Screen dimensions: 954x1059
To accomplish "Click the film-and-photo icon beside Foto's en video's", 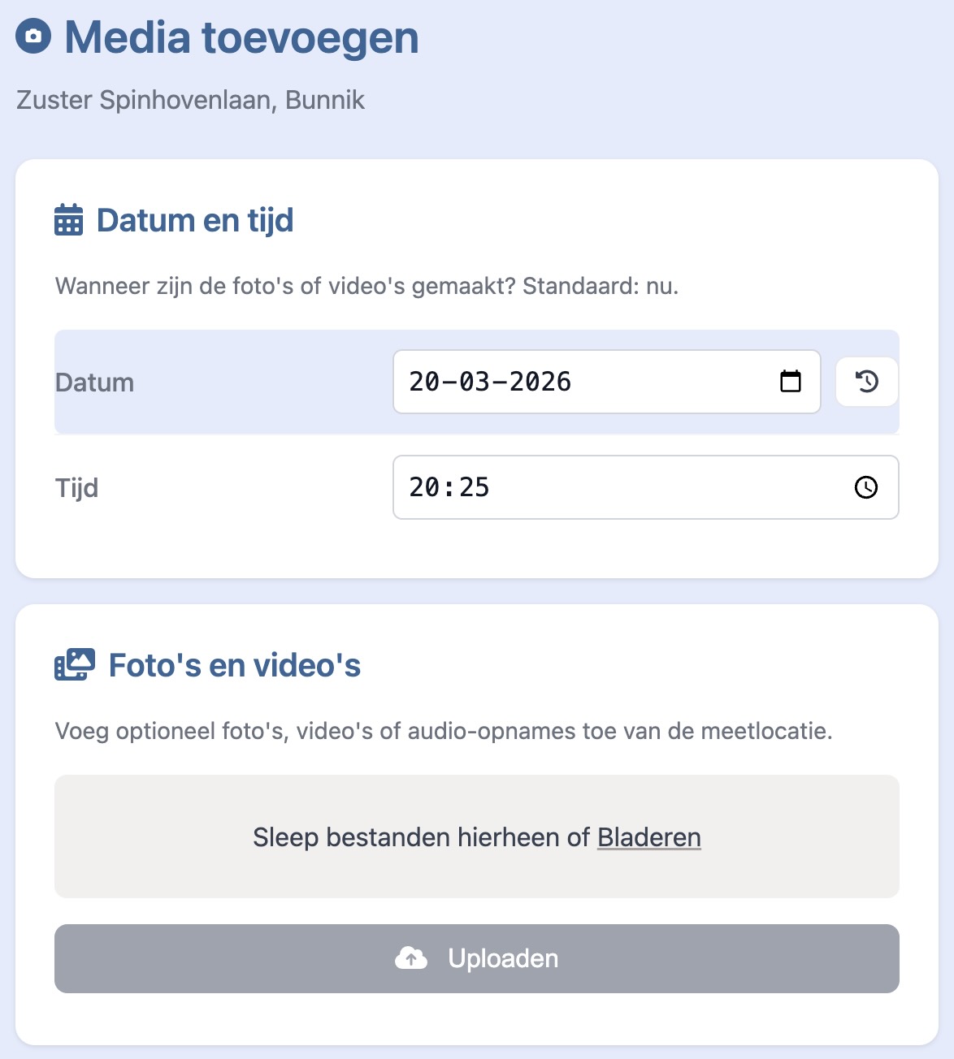I will pos(76,665).
